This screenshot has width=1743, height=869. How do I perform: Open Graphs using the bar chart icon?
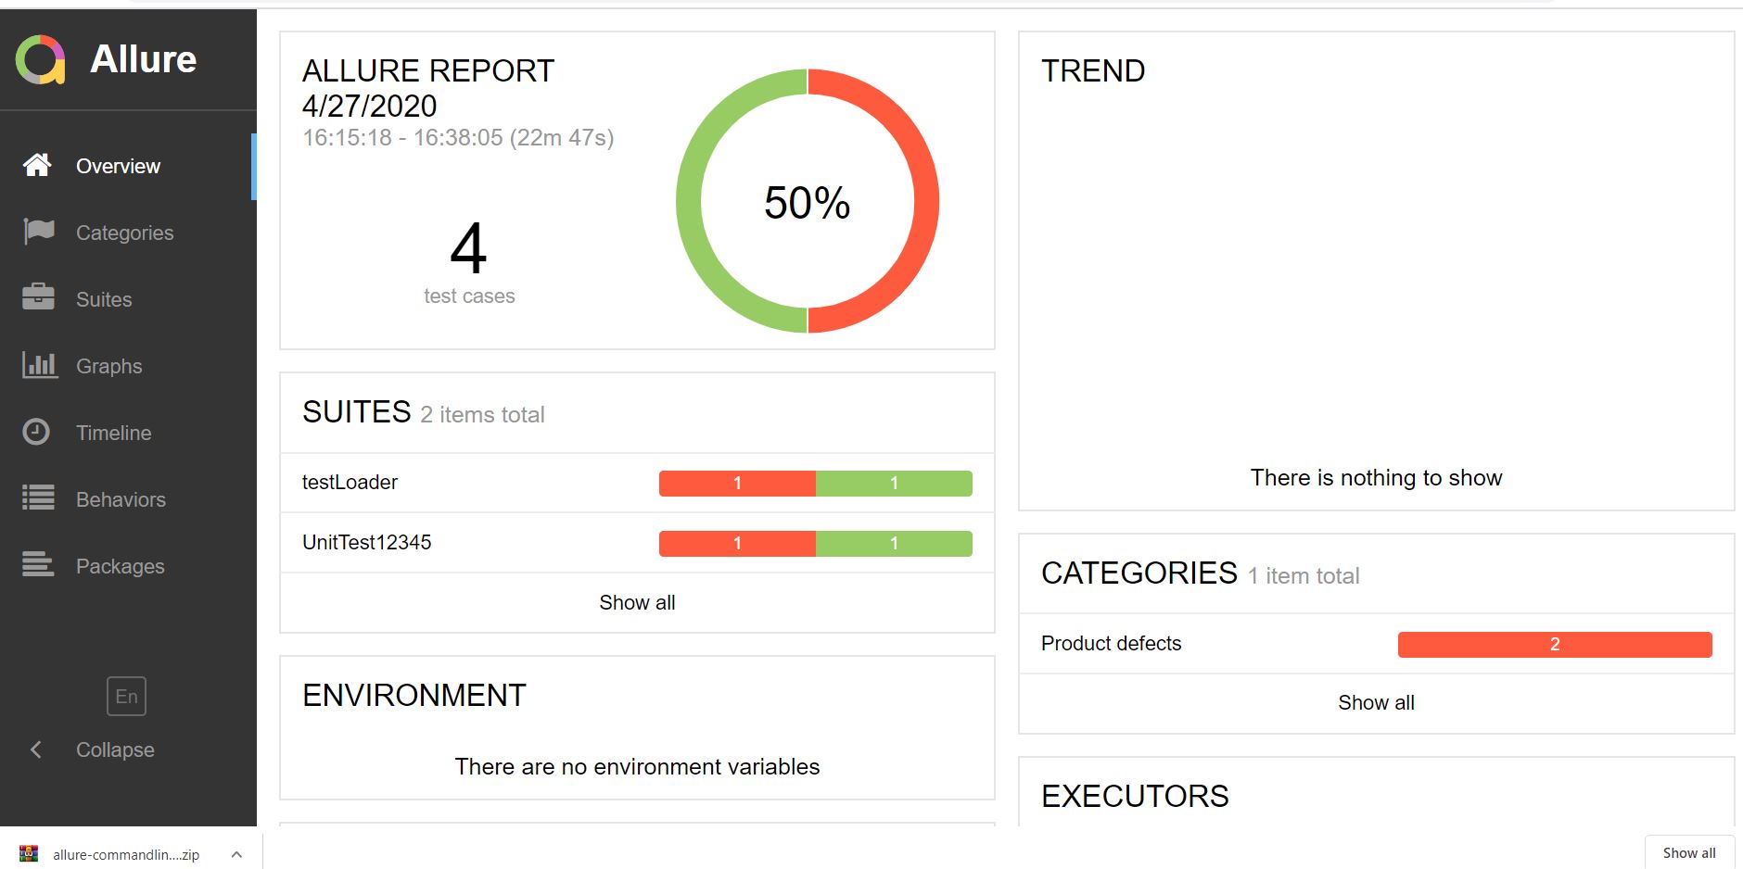coord(39,365)
